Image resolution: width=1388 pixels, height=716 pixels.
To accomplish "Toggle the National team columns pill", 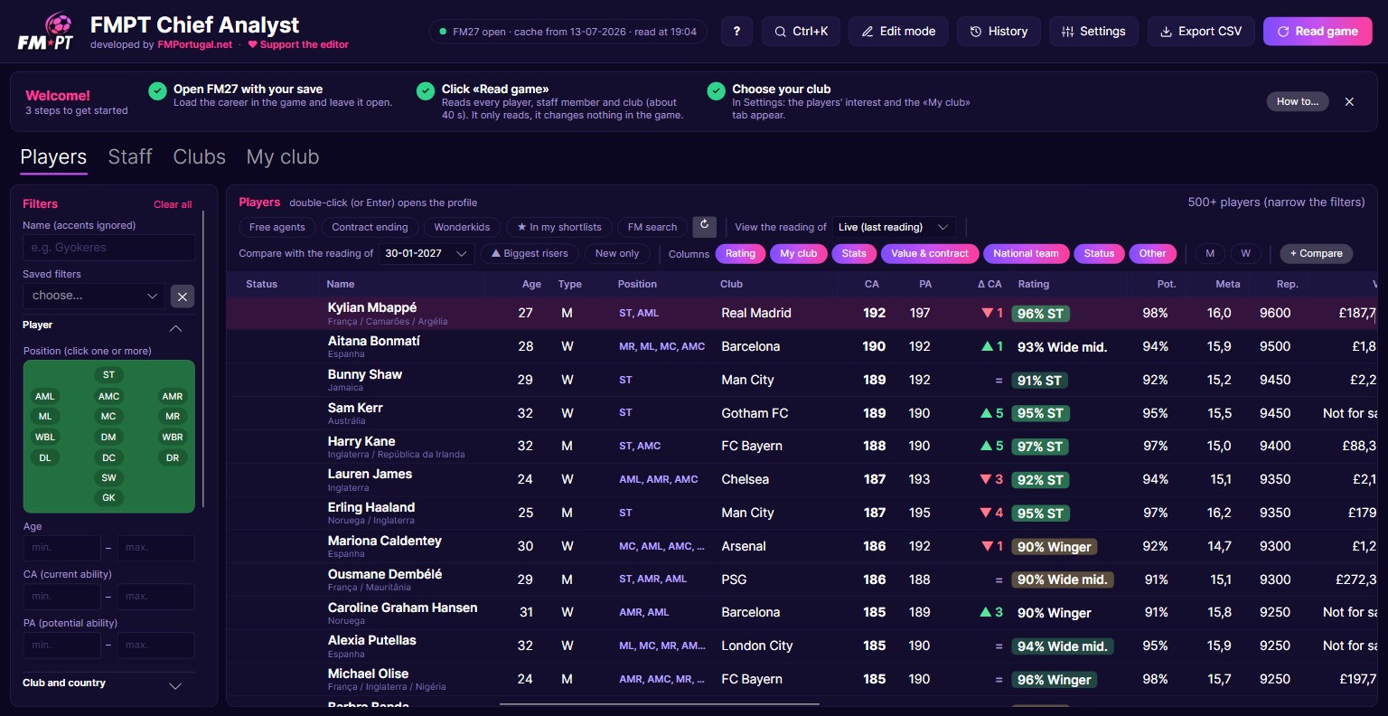I will (1026, 254).
